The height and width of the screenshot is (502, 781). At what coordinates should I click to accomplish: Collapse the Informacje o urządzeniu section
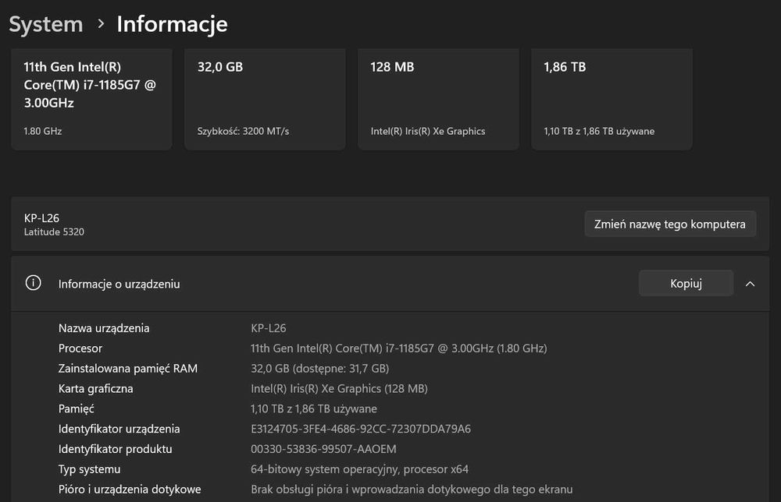750,284
